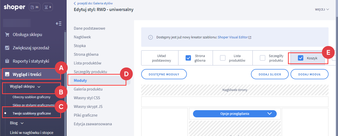Expand the WIĘCEJ dropdown
The image size is (338, 136).
pyautogui.click(x=322, y=9)
